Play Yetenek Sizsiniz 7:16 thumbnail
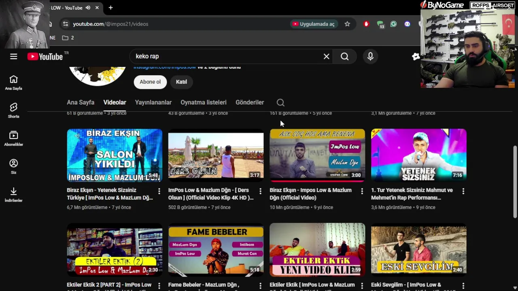 [x=419, y=155]
